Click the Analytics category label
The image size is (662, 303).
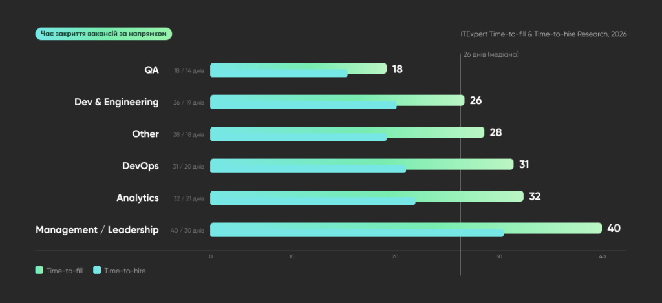pos(138,198)
